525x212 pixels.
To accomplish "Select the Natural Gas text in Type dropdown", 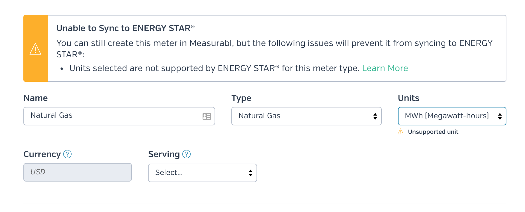I will tap(260, 116).
